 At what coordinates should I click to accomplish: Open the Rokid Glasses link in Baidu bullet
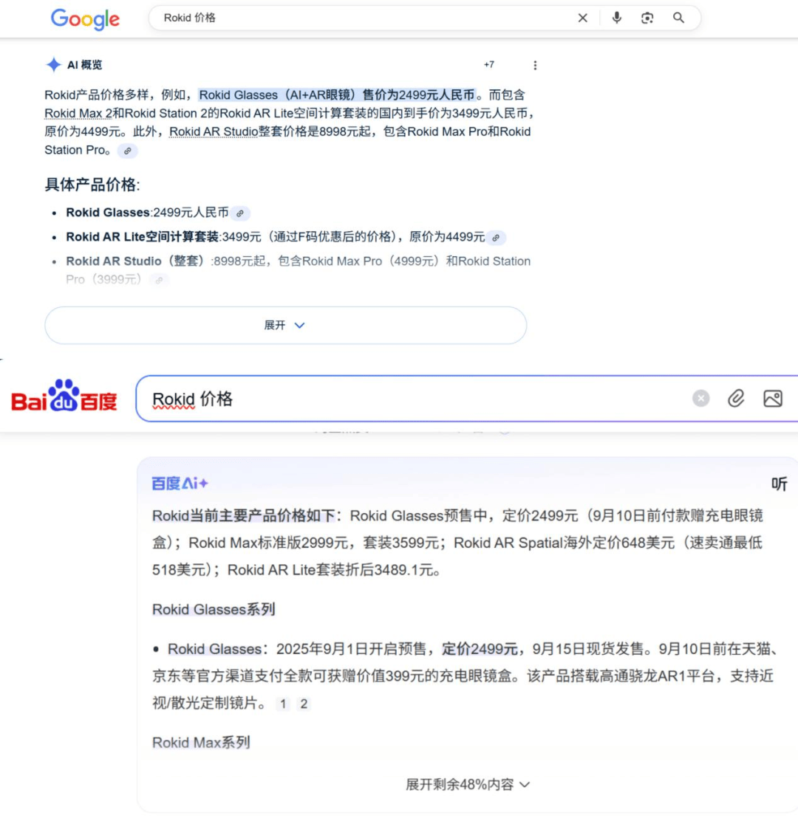pos(214,649)
